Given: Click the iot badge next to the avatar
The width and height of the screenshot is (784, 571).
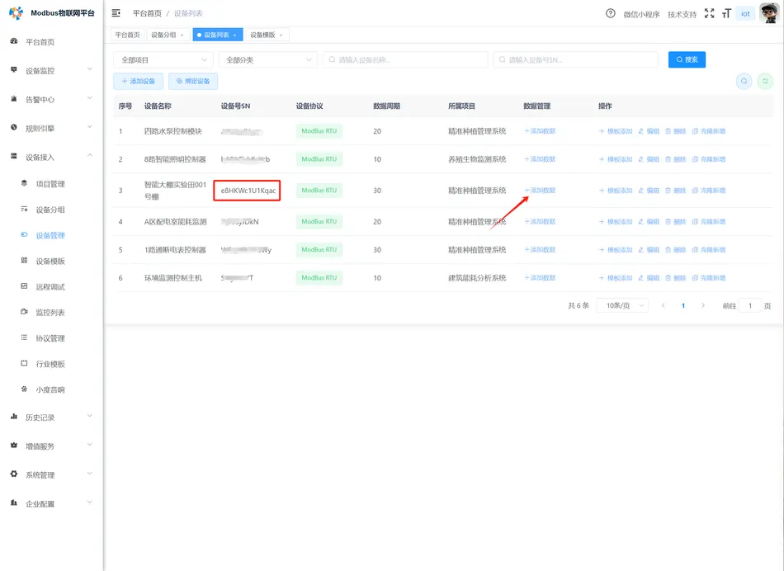Looking at the screenshot, I should point(745,13).
